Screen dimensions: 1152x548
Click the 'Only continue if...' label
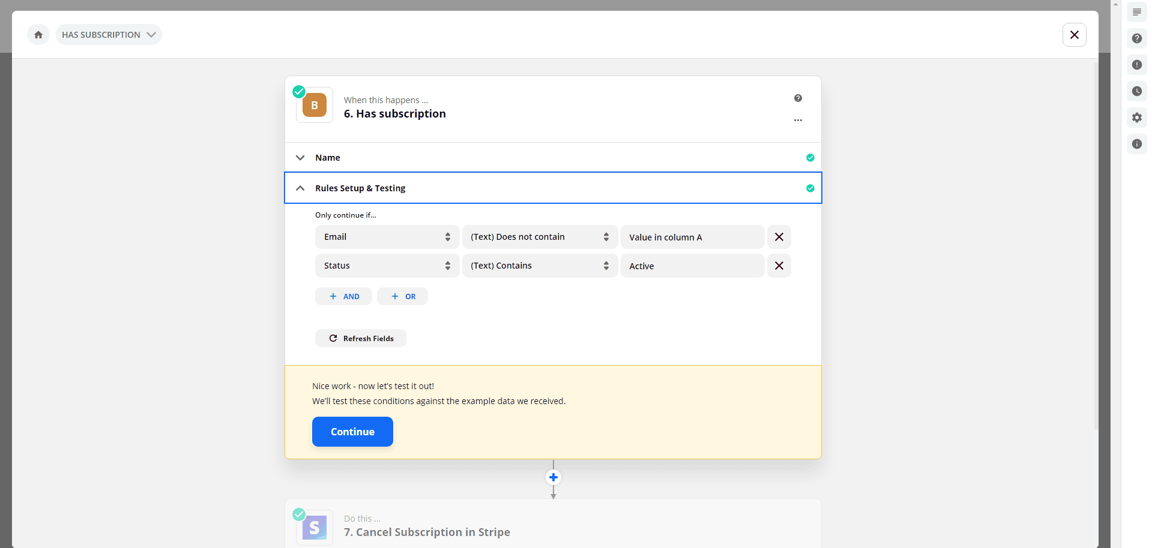click(x=346, y=215)
